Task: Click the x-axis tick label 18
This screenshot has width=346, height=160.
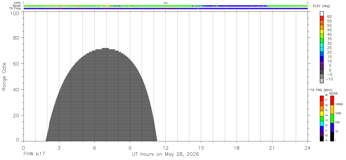Action: pos(236,148)
